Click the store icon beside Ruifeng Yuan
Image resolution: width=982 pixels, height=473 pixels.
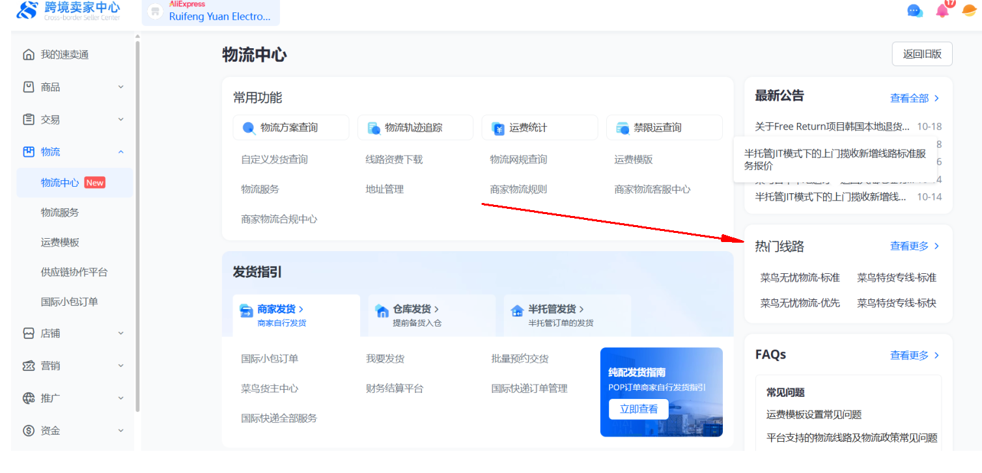pyautogui.click(x=155, y=12)
